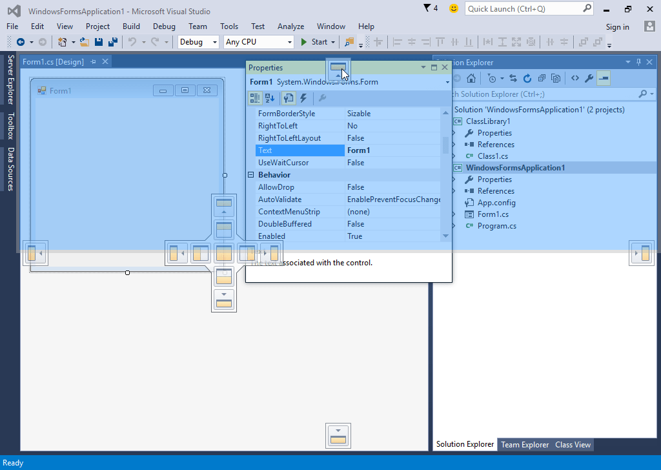Switch to the Team Explorer tab
Image resolution: width=661 pixels, height=470 pixels.
coord(524,445)
